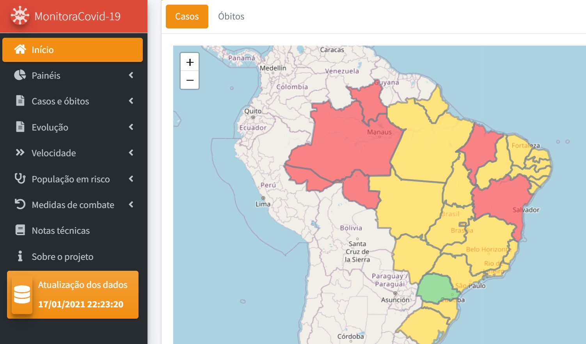Expand the Evolução submenu chevron
The width and height of the screenshot is (586, 344).
pyautogui.click(x=131, y=127)
